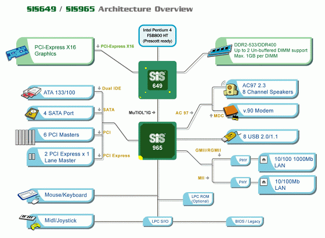The height and width of the screenshot is (238, 325).
Task: Click the PCI Express x1 slots icon
Action: click(32, 156)
